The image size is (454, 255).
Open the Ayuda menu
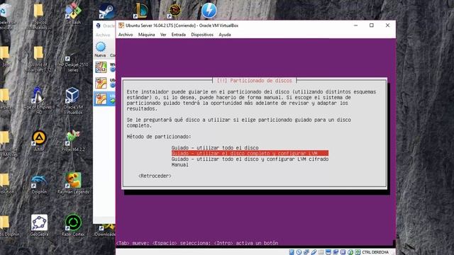coord(225,35)
